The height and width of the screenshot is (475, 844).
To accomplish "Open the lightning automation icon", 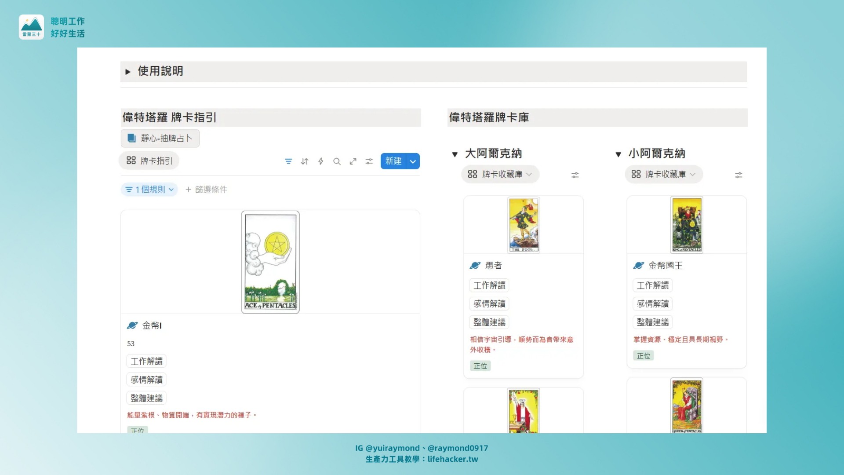I will [321, 161].
